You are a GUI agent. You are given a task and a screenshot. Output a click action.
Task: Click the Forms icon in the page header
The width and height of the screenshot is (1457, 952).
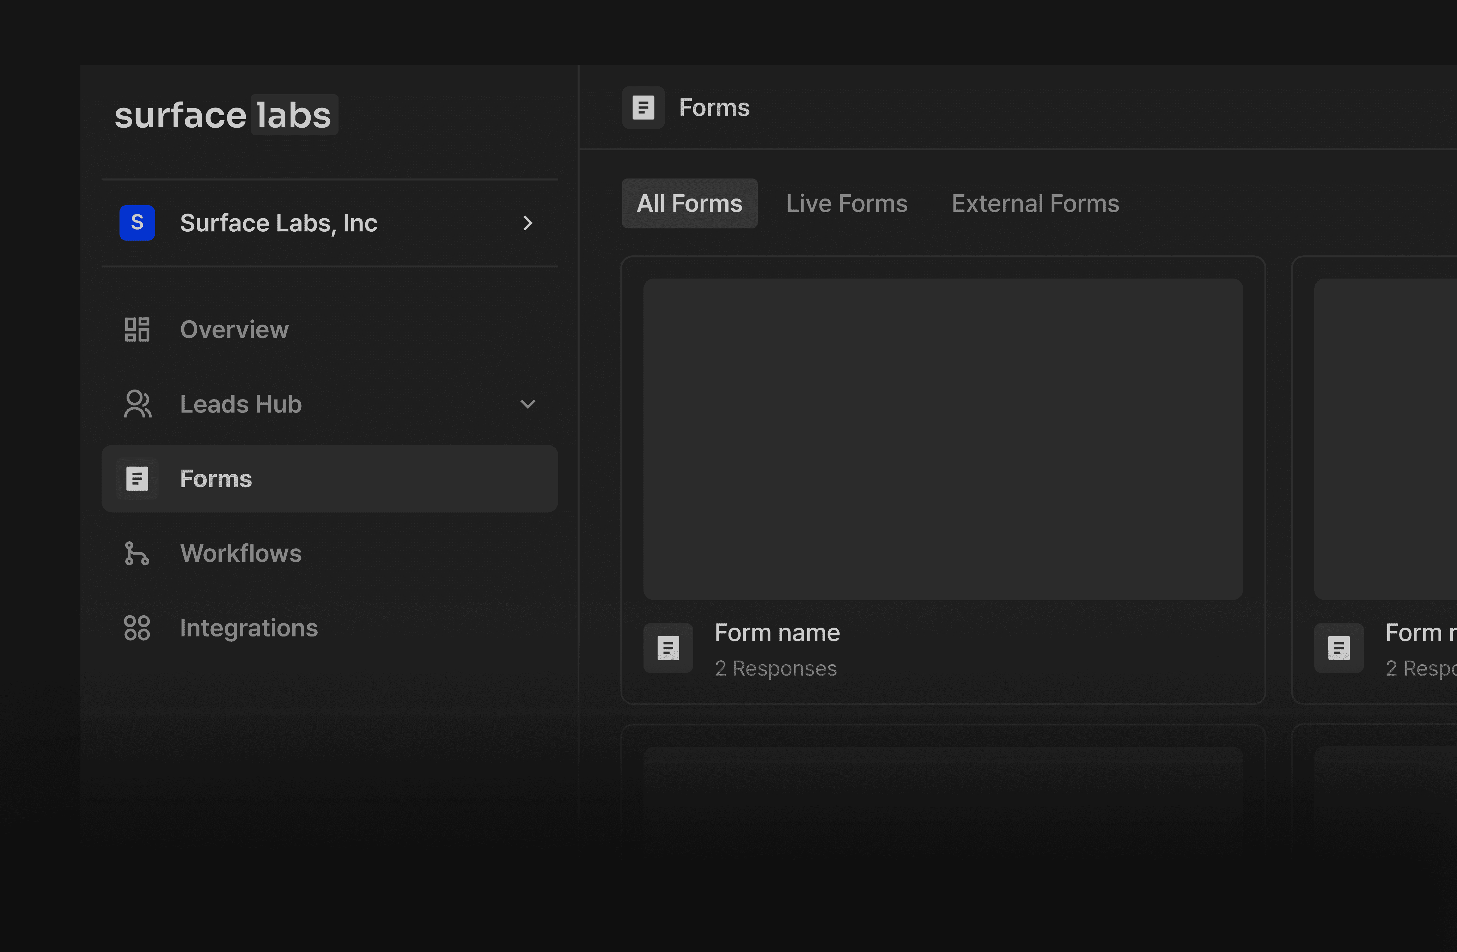click(644, 108)
